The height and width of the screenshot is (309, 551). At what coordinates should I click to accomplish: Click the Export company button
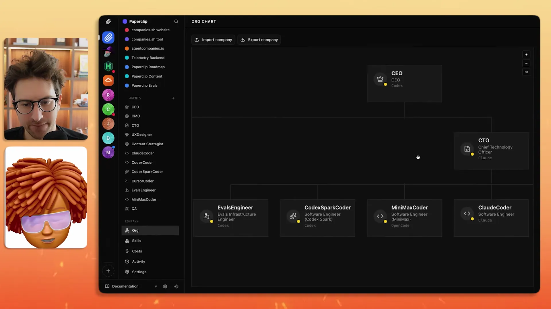[259, 39]
